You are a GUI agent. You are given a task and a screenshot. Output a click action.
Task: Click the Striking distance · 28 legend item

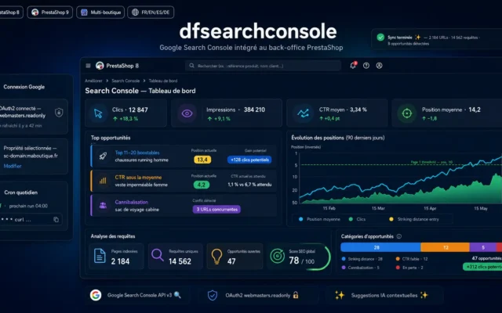pos(362,259)
